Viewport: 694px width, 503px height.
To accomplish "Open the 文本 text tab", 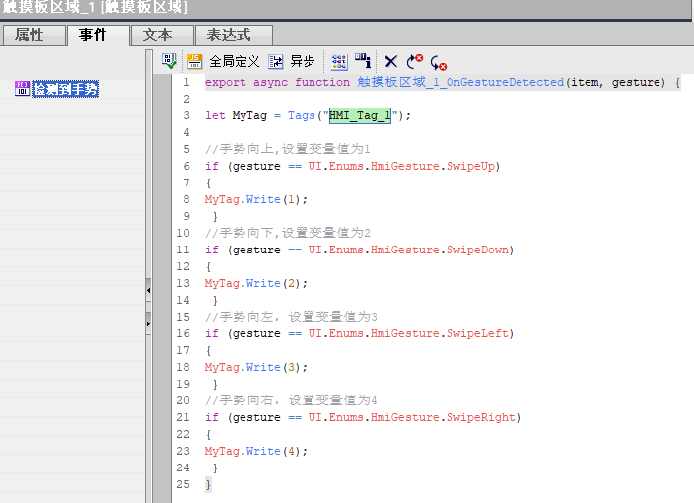I will [158, 36].
